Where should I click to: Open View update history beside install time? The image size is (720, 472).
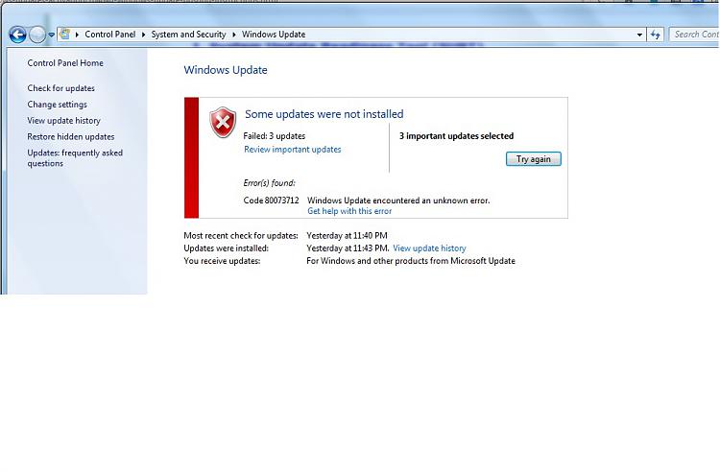(429, 248)
